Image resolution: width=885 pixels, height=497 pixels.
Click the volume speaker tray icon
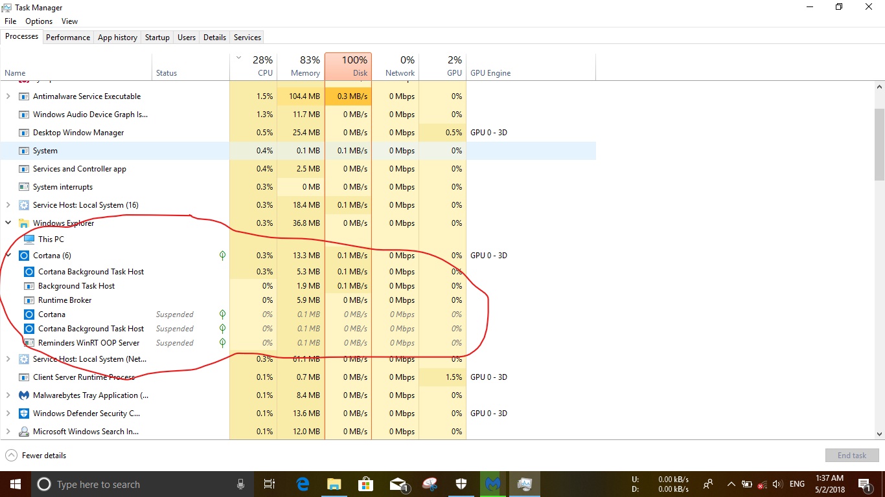pyautogui.click(x=777, y=484)
